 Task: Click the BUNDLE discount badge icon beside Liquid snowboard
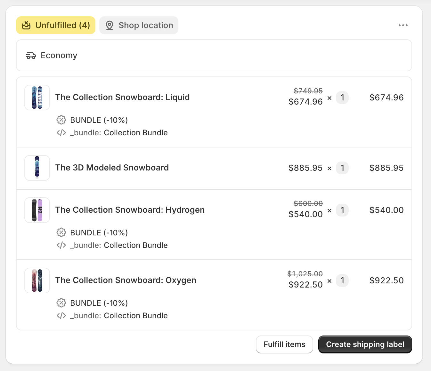point(61,120)
